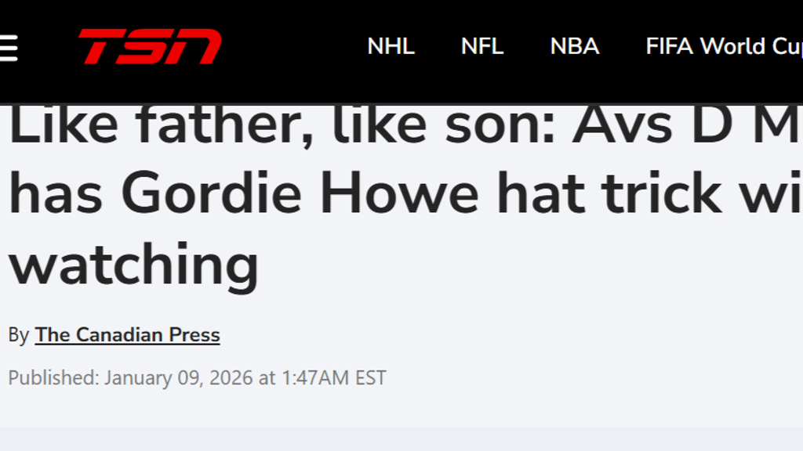
Task: Follow The Canadian Press author link
Action: click(x=127, y=335)
